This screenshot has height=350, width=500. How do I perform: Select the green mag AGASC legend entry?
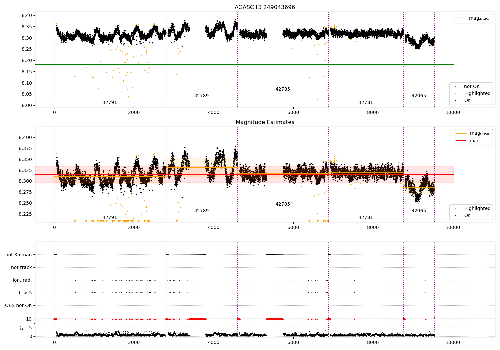pyautogui.click(x=473, y=18)
